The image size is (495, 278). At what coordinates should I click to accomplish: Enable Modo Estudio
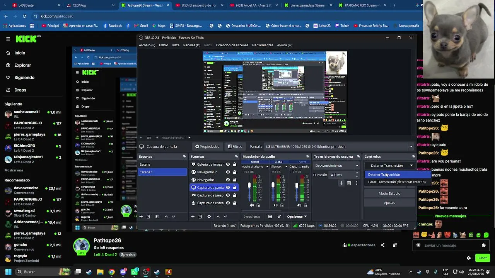[389, 193]
